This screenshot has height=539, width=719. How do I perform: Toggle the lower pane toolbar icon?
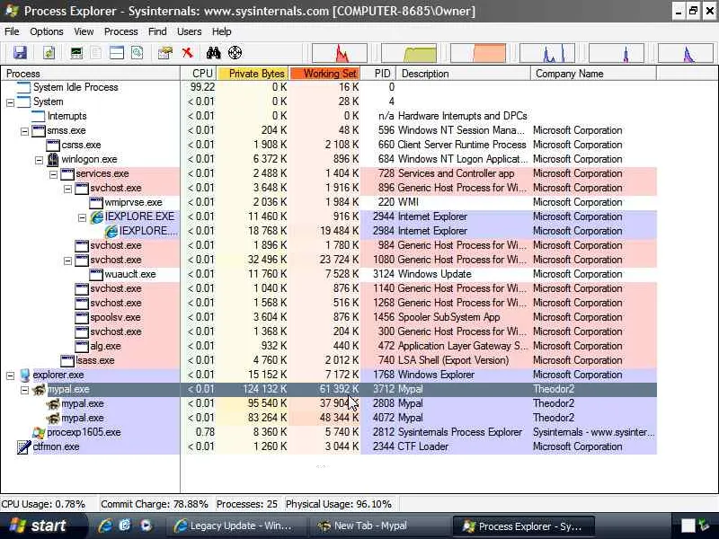click(x=117, y=53)
